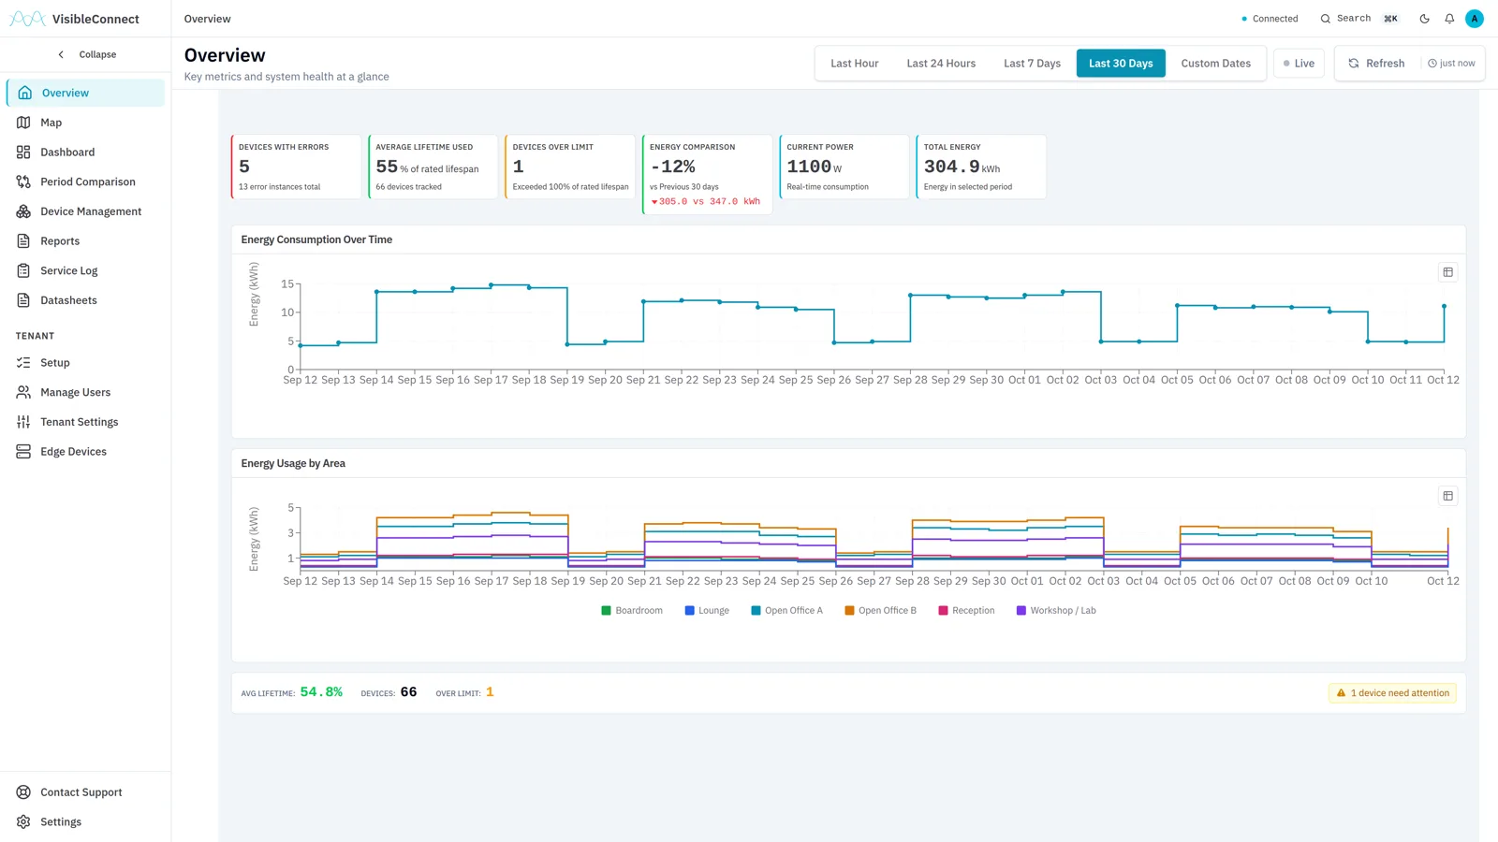Click the Average Lifetime Used card
The image size is (1498, 842).
[433, 167]
